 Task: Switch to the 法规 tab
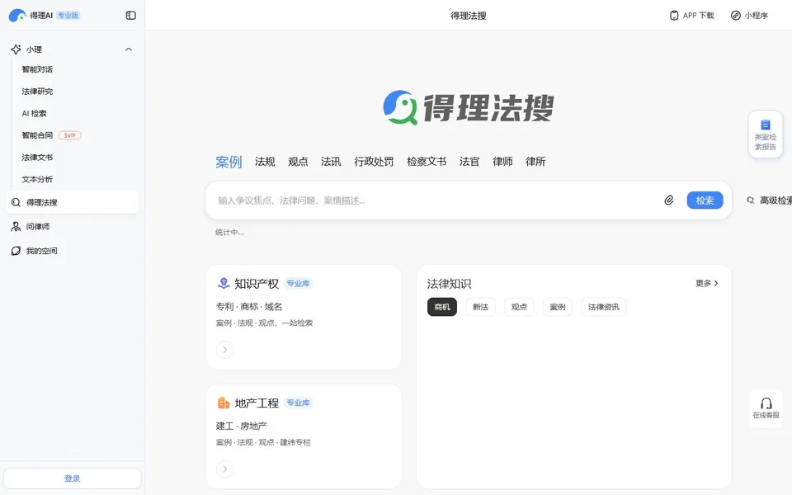point(265,162)
